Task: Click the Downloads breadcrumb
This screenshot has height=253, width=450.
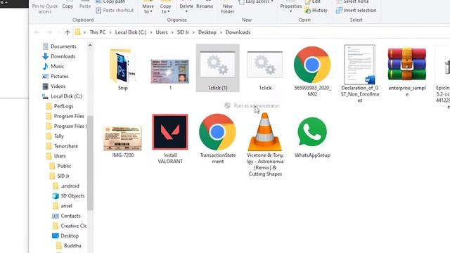Action: tap(238, 32)
